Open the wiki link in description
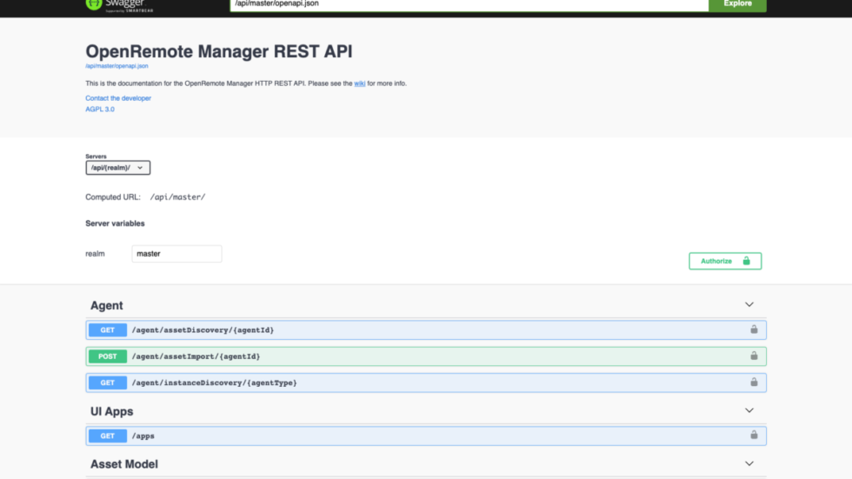This screenshot has width=852, height=479. tap(359, 83)
